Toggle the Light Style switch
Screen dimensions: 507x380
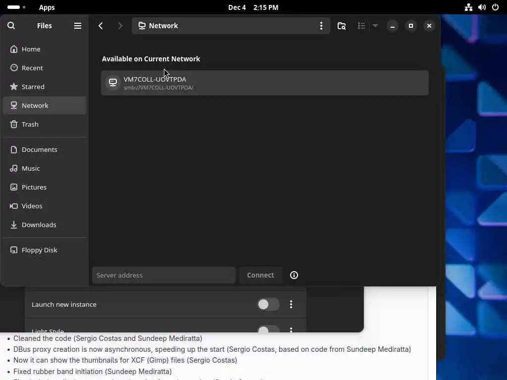268,329
